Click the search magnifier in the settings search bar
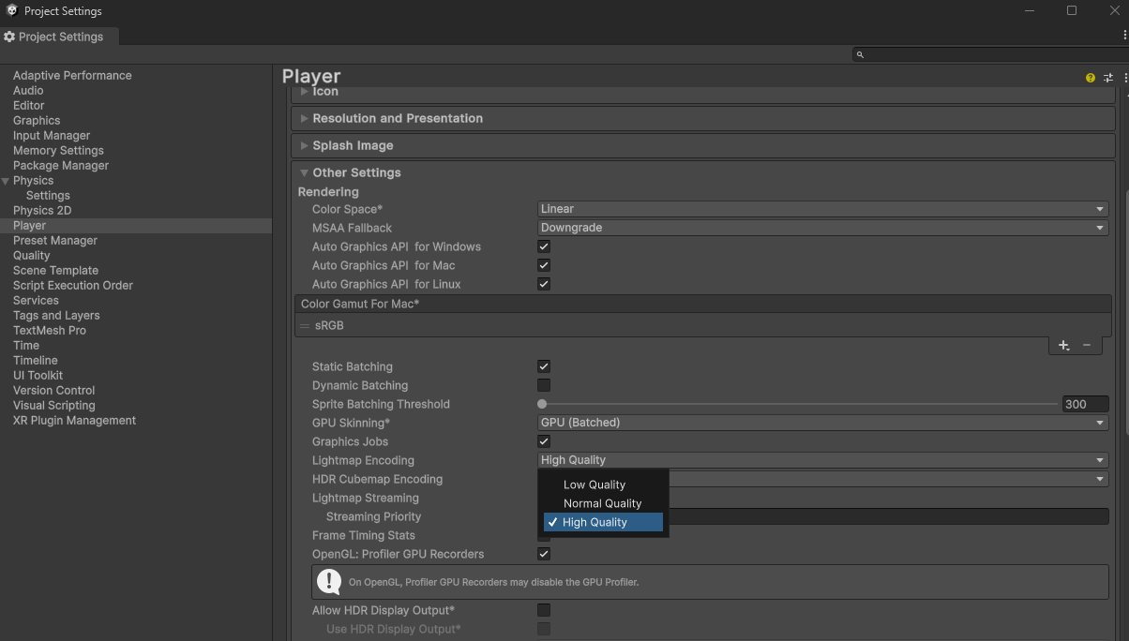Image resolution: width=1129 pixels, height=641 pixels. click(x=859, y=54)
